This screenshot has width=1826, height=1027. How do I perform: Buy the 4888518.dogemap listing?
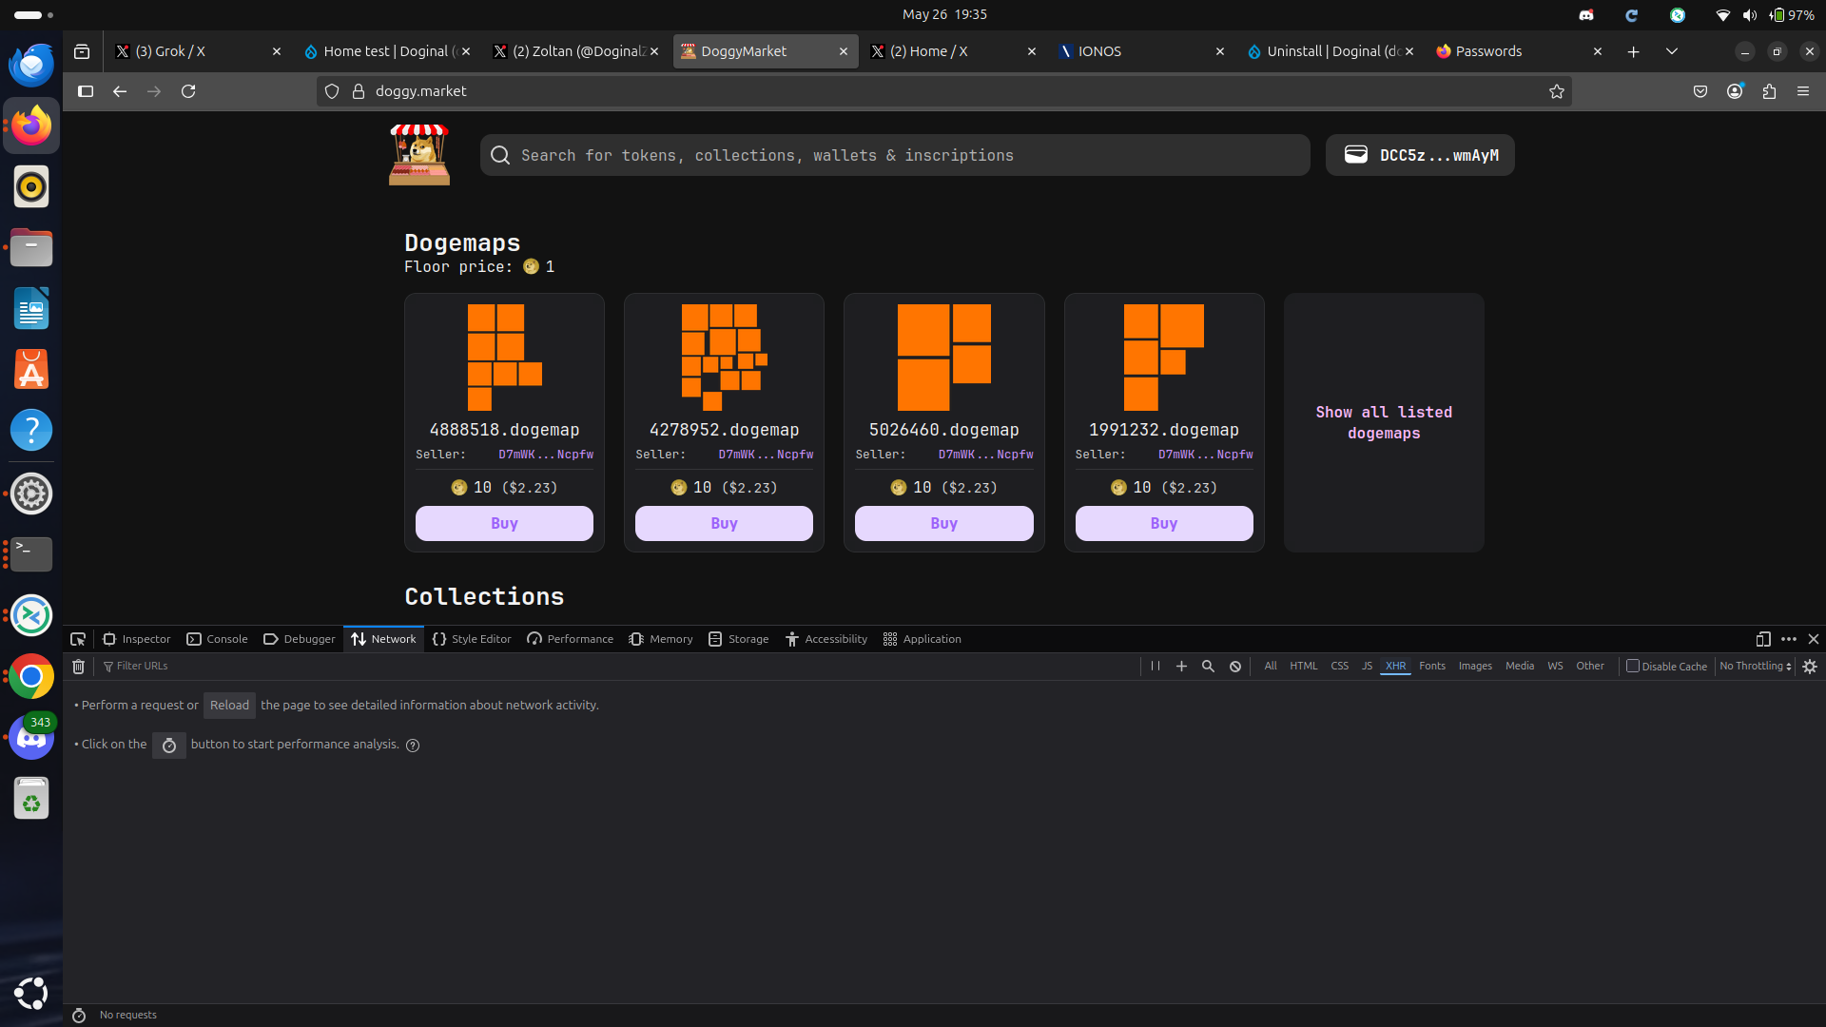pos(504,523)
